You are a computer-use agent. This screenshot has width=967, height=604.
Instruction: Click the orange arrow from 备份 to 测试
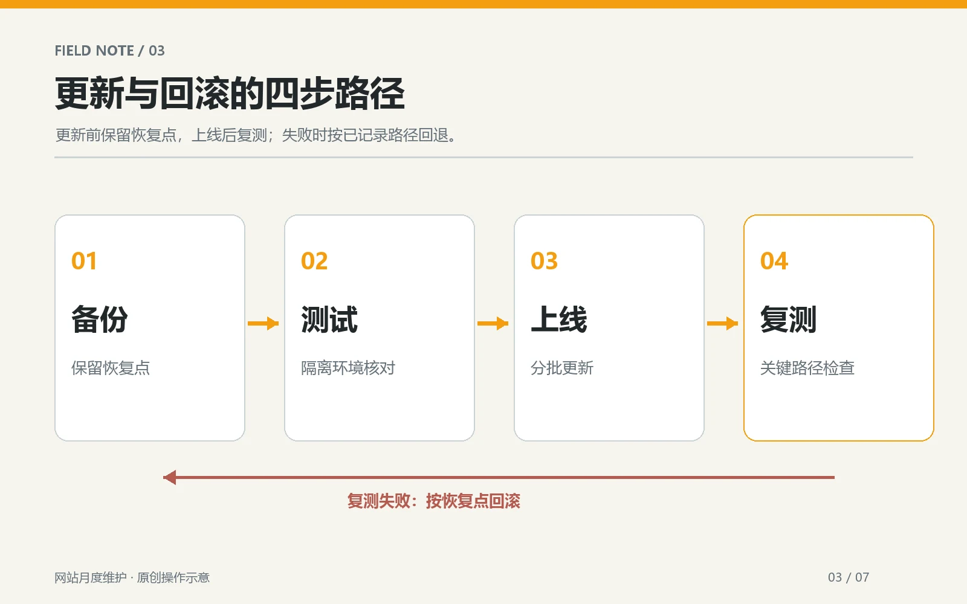264,324
